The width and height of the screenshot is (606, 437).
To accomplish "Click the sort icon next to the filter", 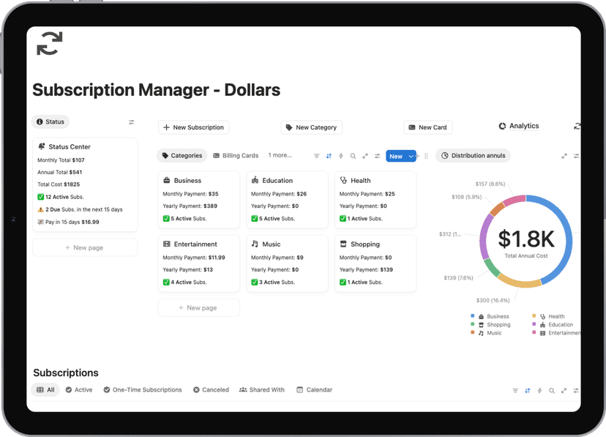I will 329,156.
